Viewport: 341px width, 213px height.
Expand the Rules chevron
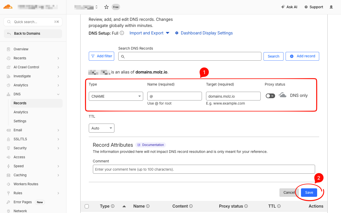pyautogui.click(x=58, y=193)
